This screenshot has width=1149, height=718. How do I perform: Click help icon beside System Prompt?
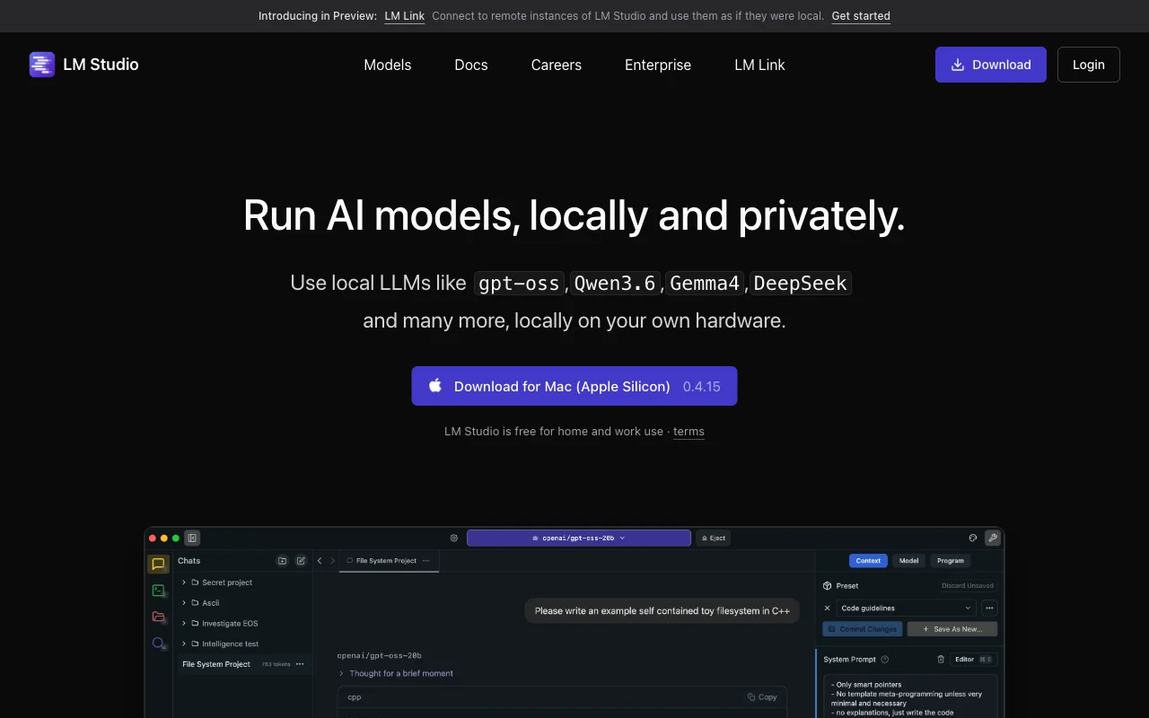pos(885,660)
